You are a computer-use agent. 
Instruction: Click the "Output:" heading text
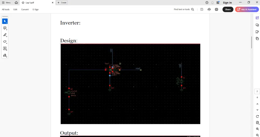coord(69,133)
